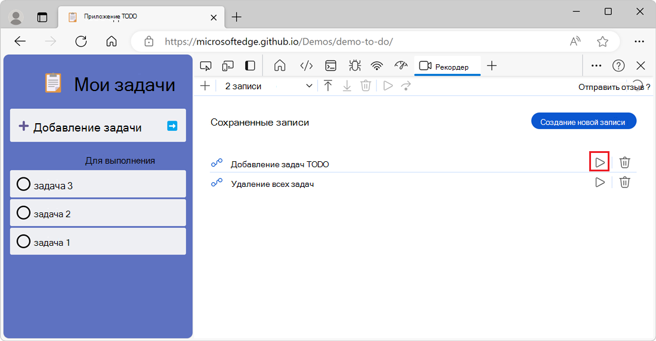Click the Для выполнения label

tap(120, 161)
